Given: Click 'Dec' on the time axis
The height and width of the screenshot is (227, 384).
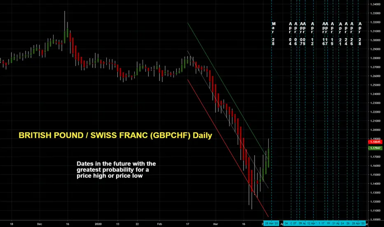Looking at the screenshot, I should coord(40,224).
